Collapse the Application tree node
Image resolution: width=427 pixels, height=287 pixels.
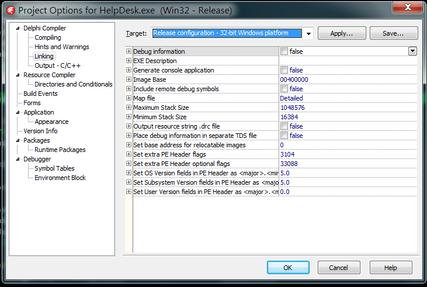(18, 112)
